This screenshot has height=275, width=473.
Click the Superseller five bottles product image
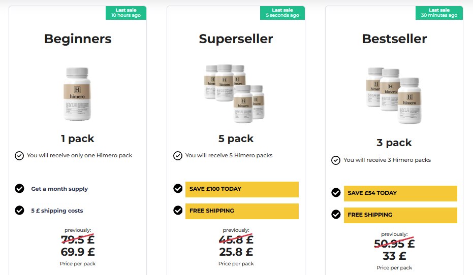pos(236,93)
